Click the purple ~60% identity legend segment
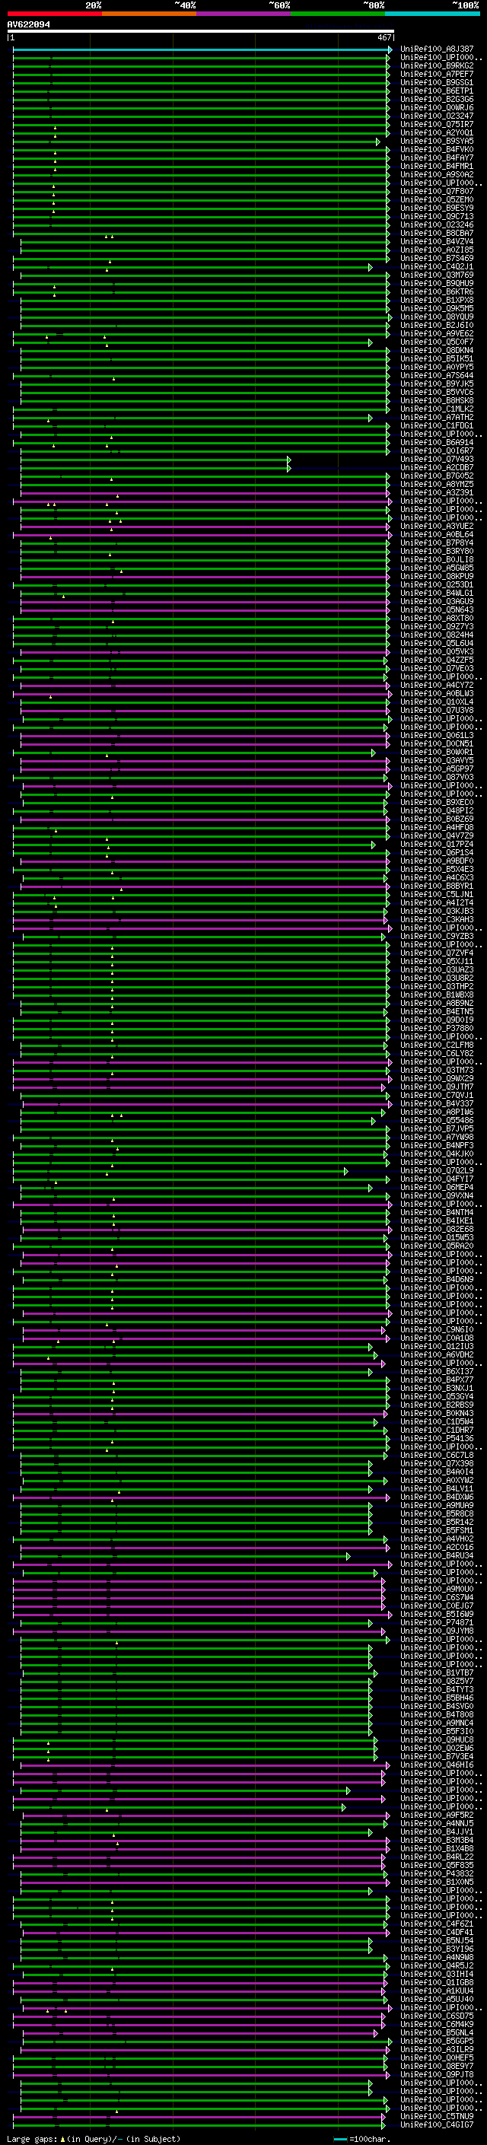The image size is (487, 2145). 244,14
